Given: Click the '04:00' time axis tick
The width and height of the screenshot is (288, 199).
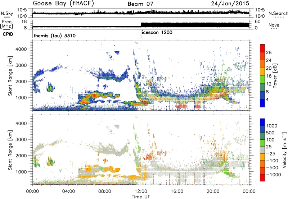Looking at the screenshot, I should tap(69, 191).
